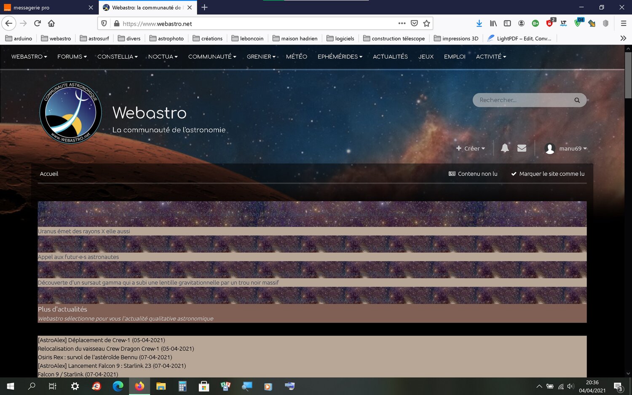Click Marquer le site comme lu
Screen dimensions: 632x395
point(548,174)
